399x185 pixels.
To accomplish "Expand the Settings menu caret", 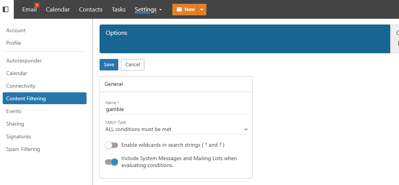I will coord(160,10).
